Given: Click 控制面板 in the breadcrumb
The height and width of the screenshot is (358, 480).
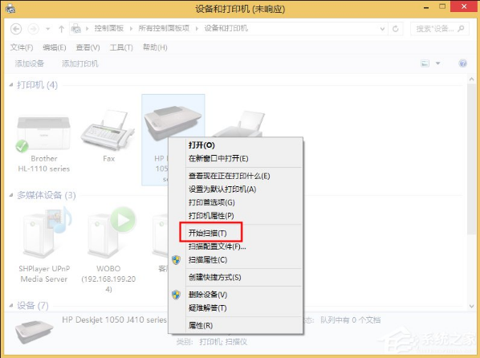Looking at the screenshot, I should [109, 28].
